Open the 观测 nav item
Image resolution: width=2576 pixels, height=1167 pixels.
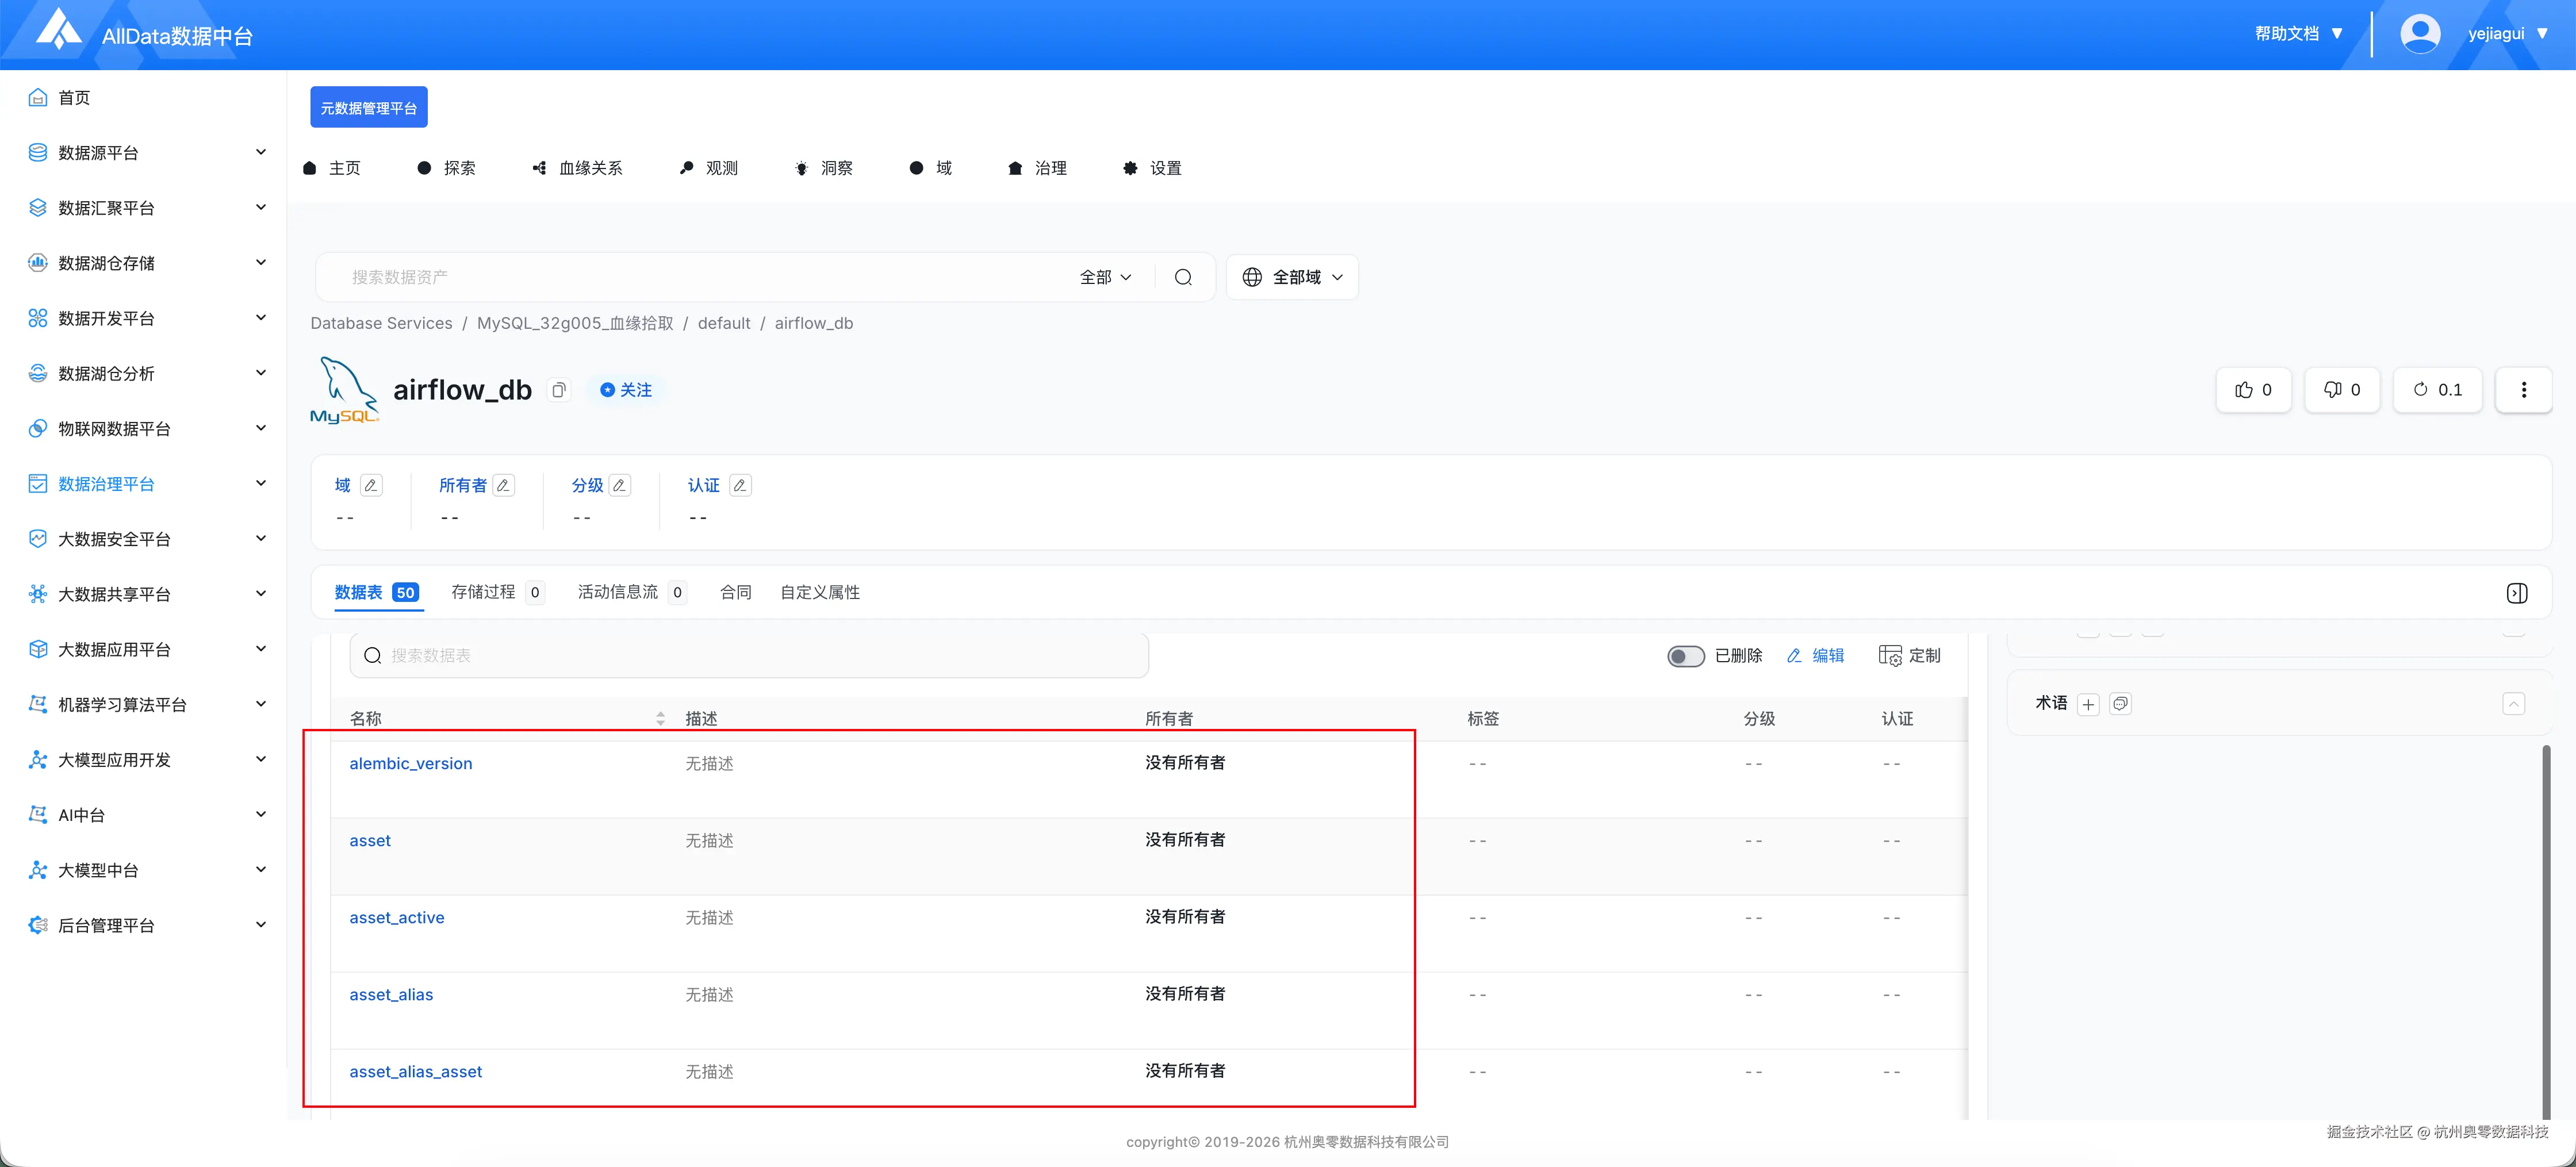pos(708,168)
